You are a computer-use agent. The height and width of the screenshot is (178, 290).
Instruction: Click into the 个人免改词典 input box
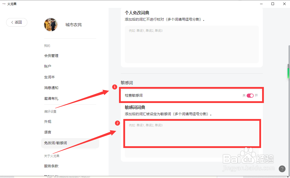192,44
